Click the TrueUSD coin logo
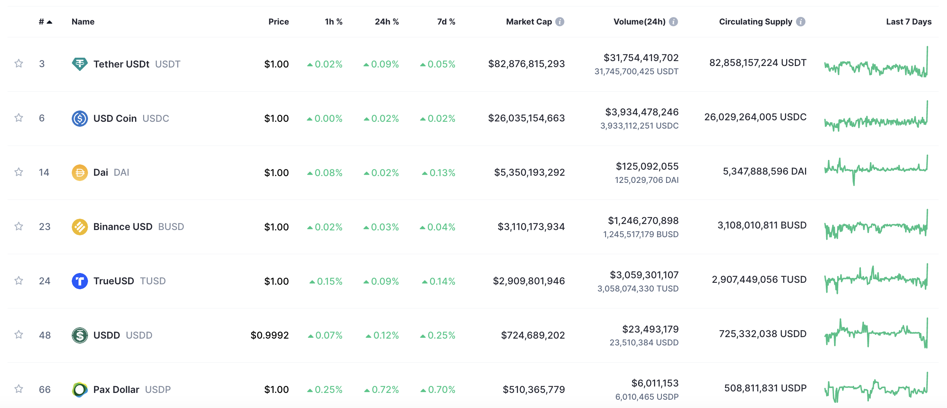 click(x=80, y=281)
